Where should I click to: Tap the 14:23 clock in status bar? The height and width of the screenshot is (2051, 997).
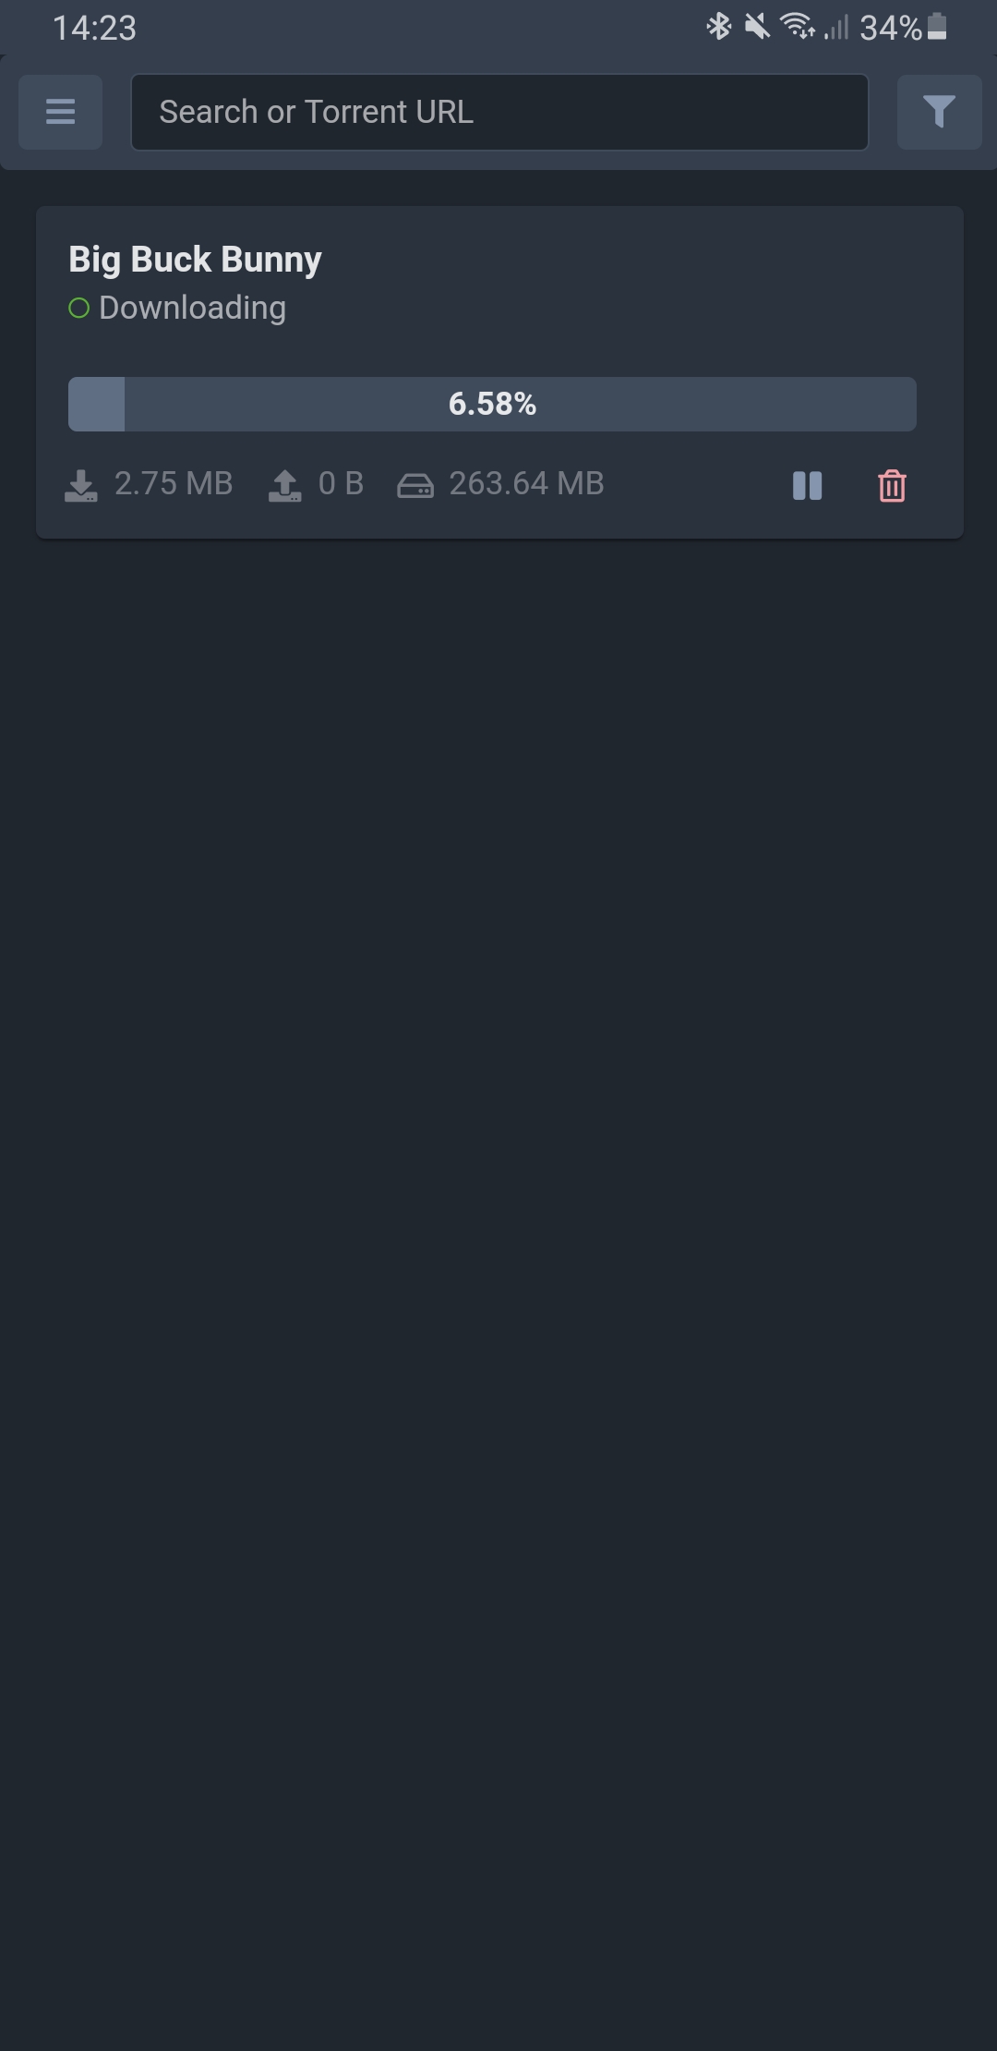tap(94, 28)
